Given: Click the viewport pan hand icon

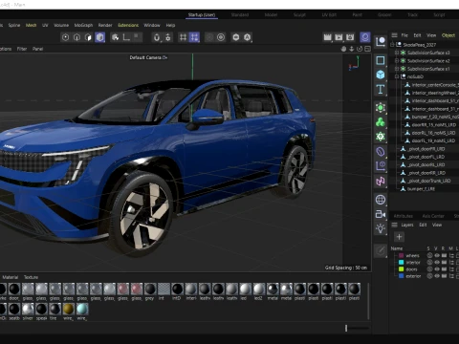Looking at the screenshot, I should 343,49.
